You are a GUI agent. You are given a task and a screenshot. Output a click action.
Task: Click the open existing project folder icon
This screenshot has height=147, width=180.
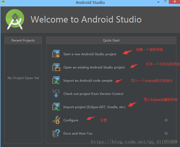56,67
